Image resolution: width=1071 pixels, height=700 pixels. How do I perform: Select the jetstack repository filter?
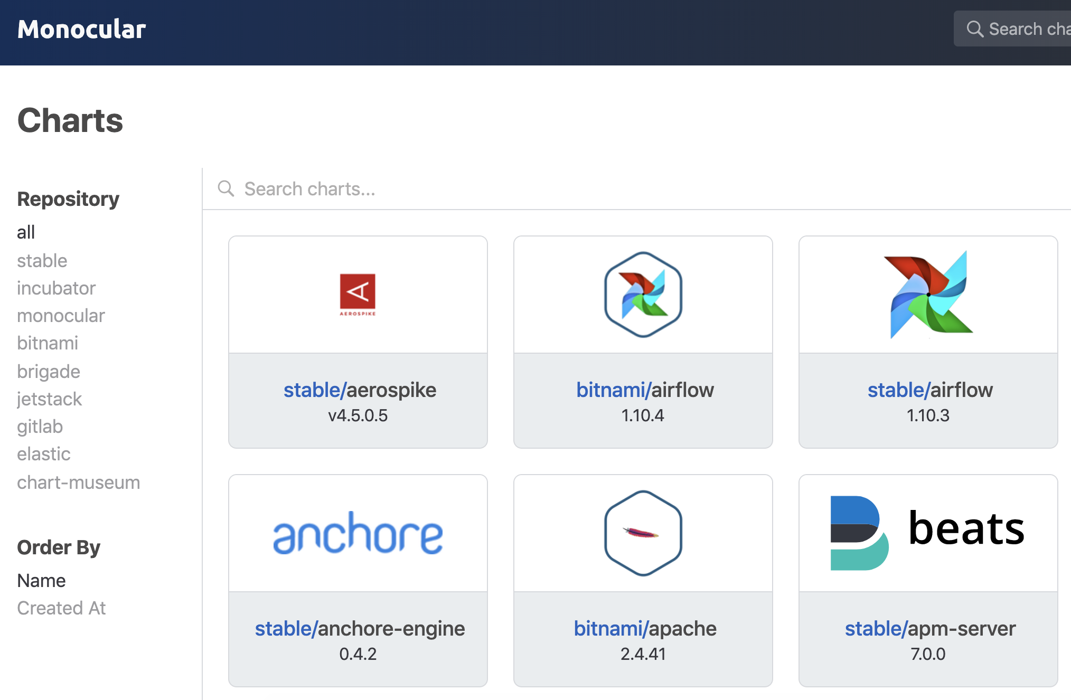[x=49, y=399]
